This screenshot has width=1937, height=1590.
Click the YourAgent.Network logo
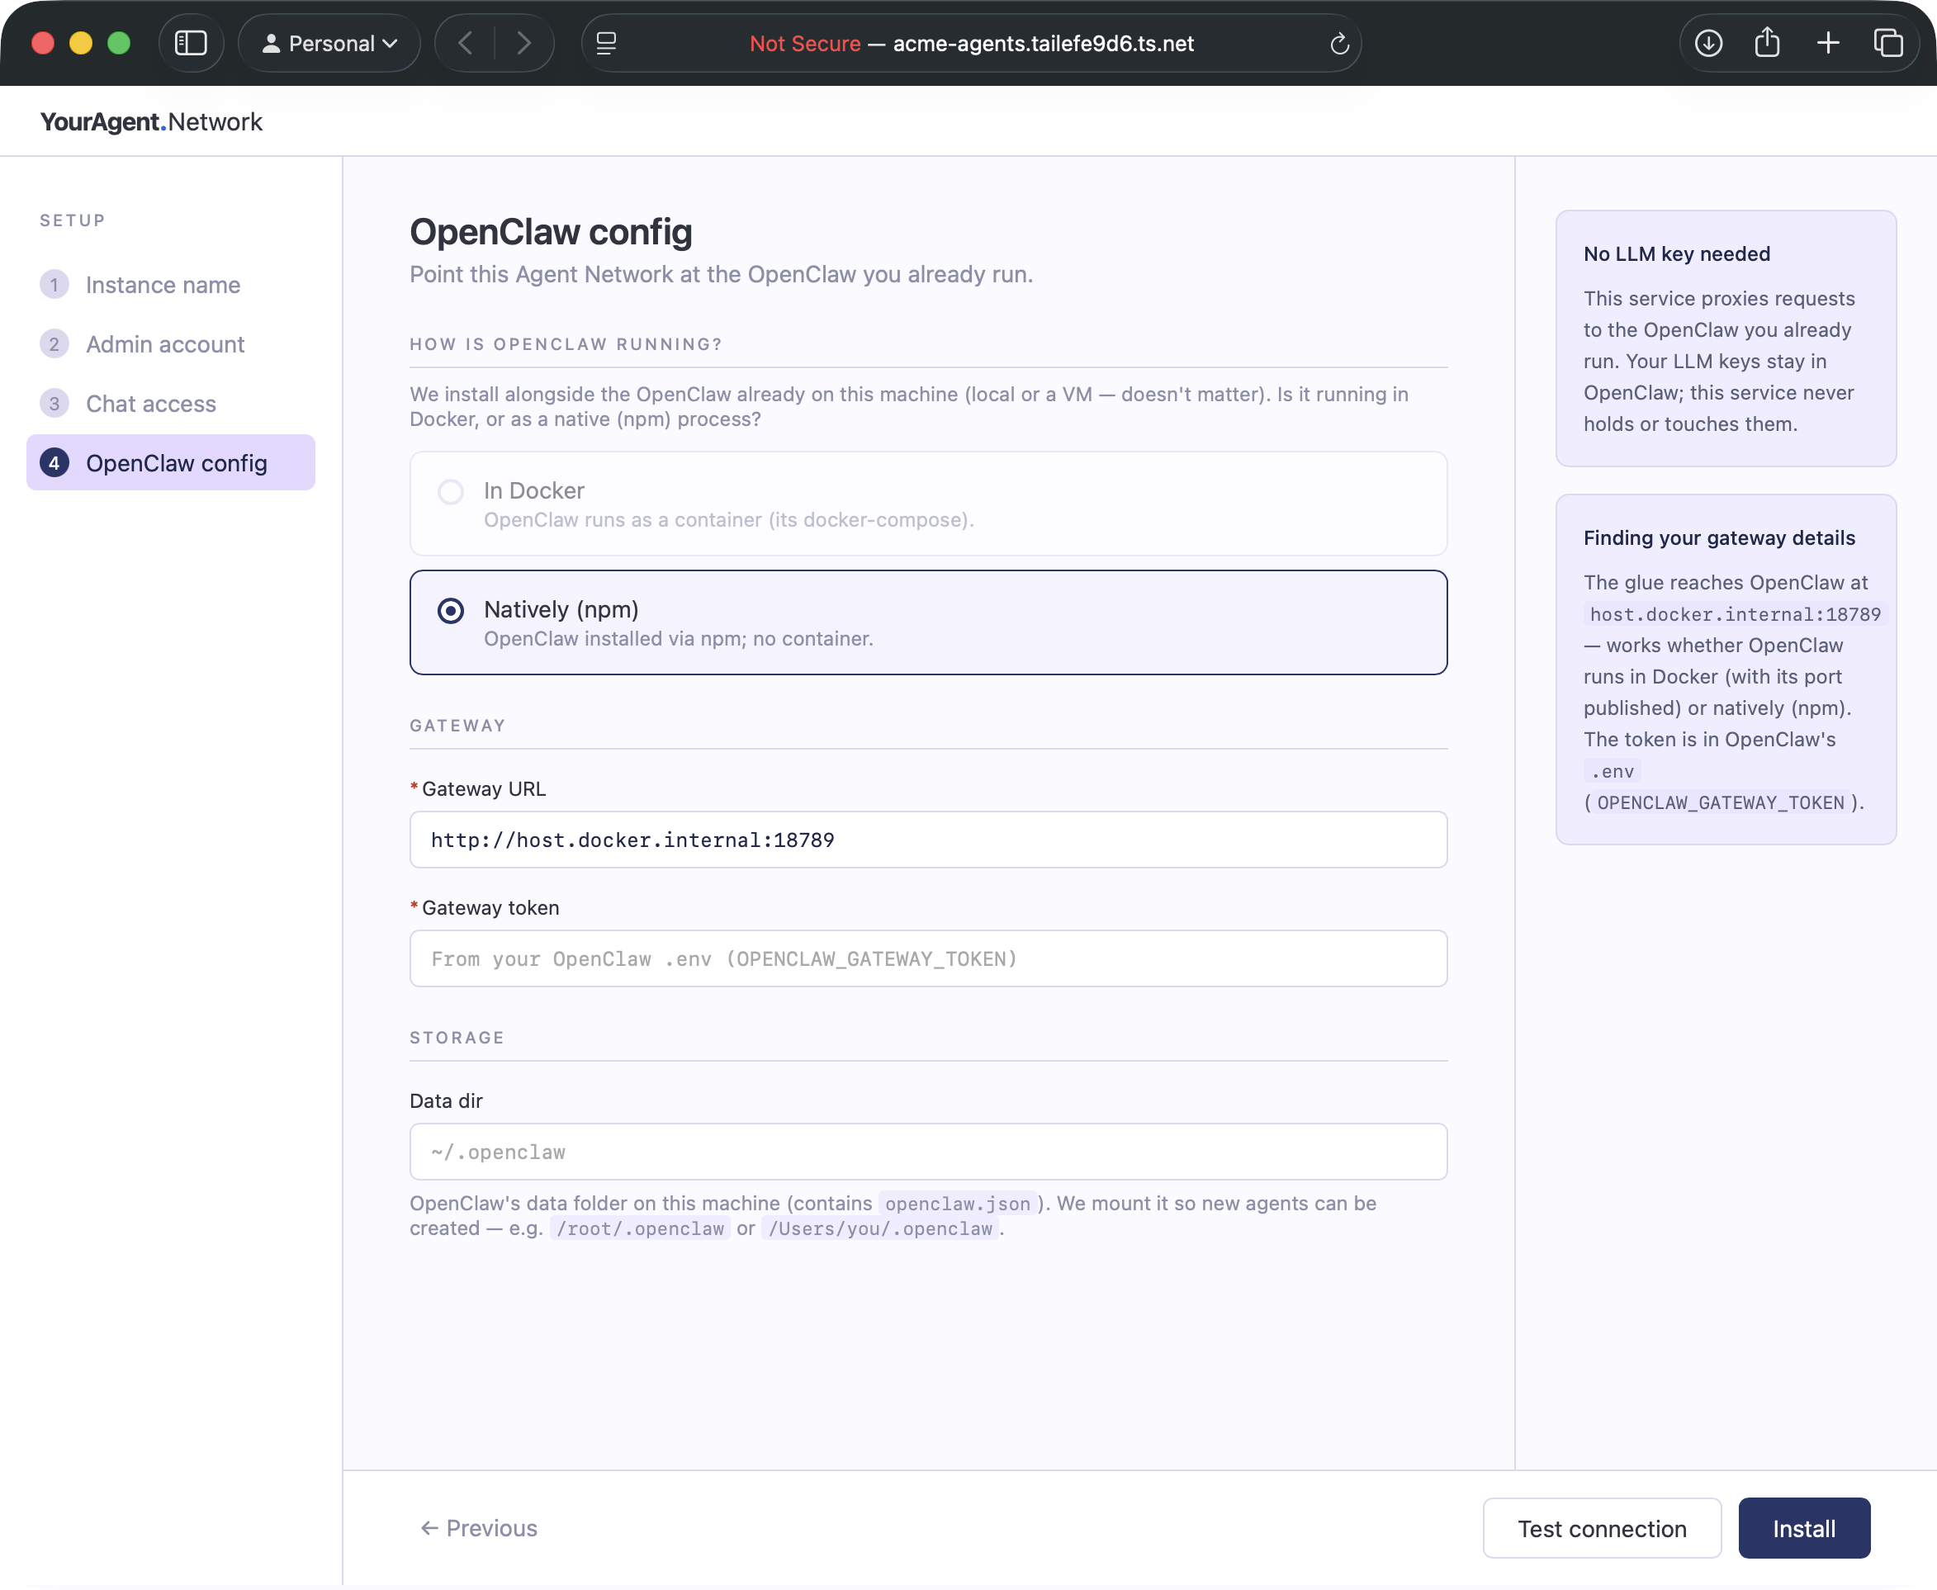(x=151, y=122)
